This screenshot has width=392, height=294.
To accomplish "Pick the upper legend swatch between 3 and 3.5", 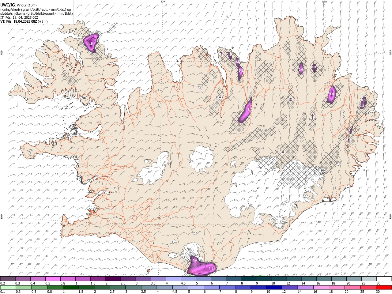I will pos(143,279).
